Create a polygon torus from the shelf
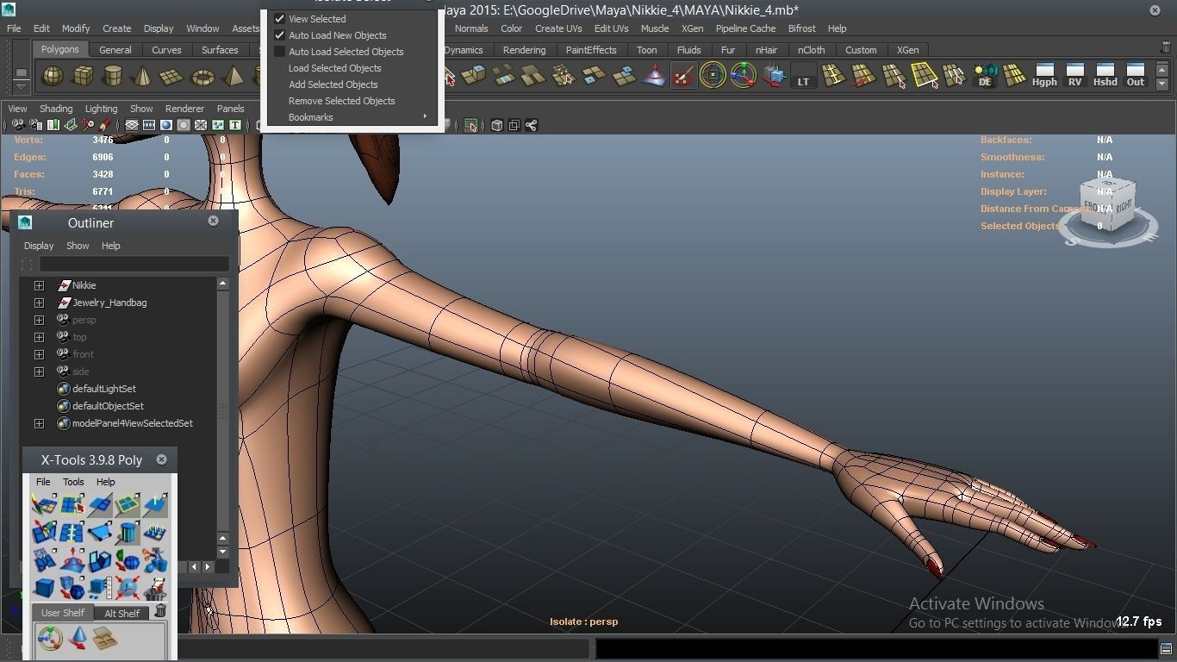The width and height of the screenshot is (1177, 662). (202, 77)
